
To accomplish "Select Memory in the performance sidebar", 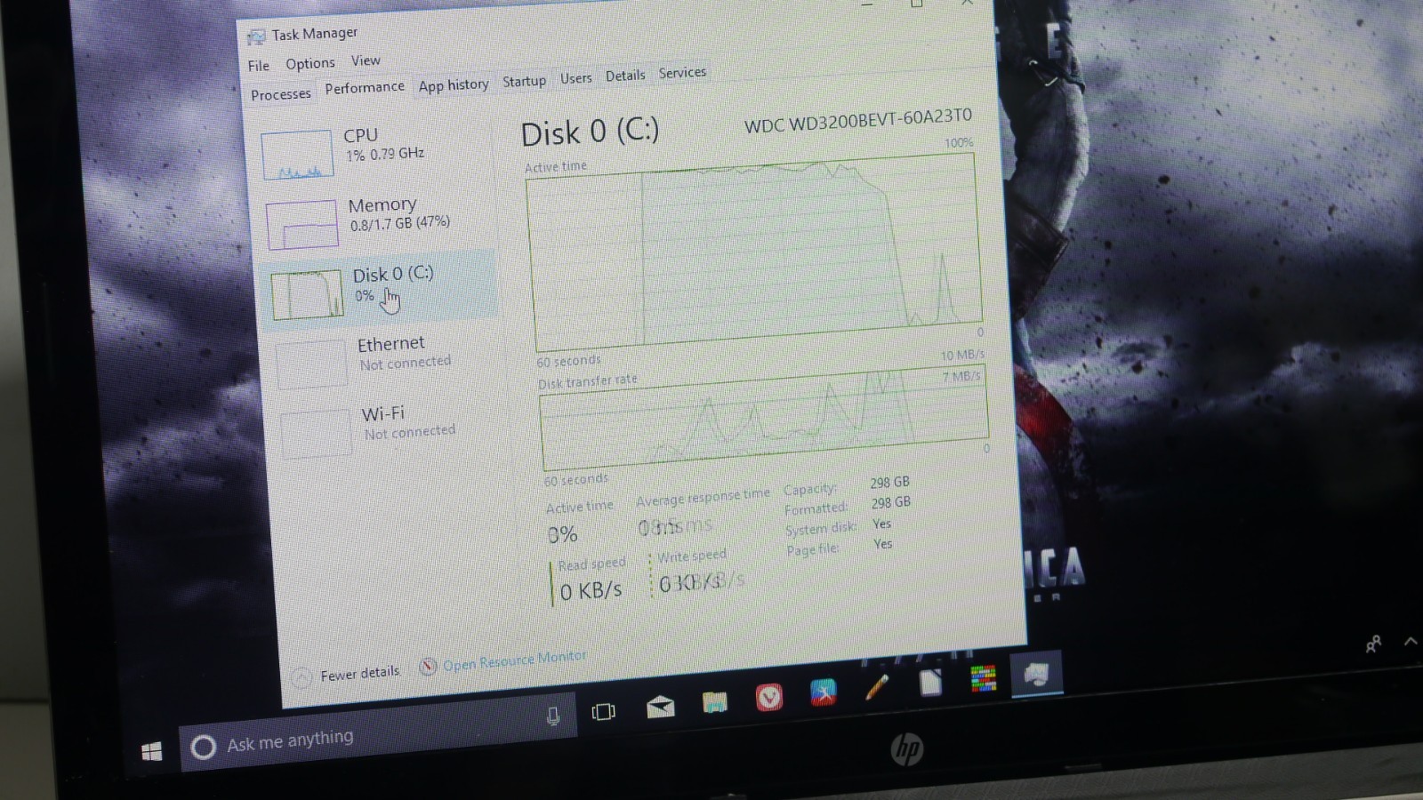I will (377, 220).
